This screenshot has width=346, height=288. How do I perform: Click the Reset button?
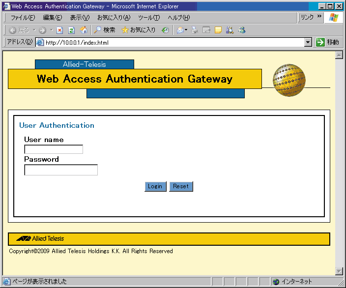(x=181, y=186)
